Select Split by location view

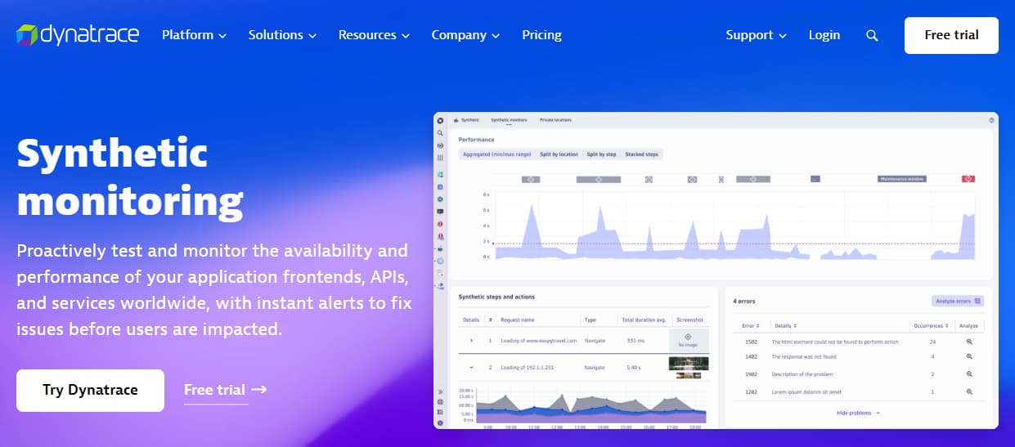click(x=559, y=154)
